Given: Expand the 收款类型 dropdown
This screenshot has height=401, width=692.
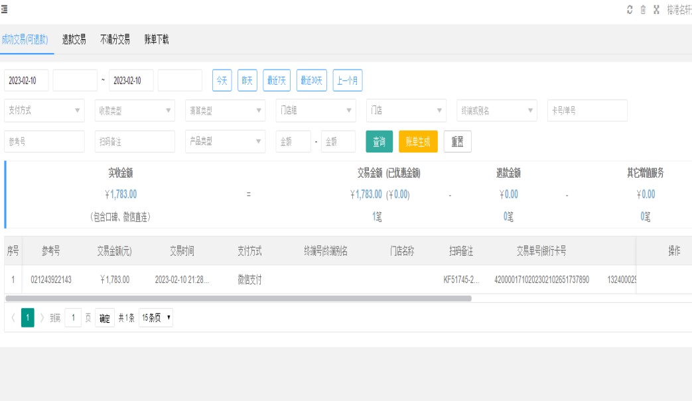Looking at the screenshot, I should click(135, 111).
